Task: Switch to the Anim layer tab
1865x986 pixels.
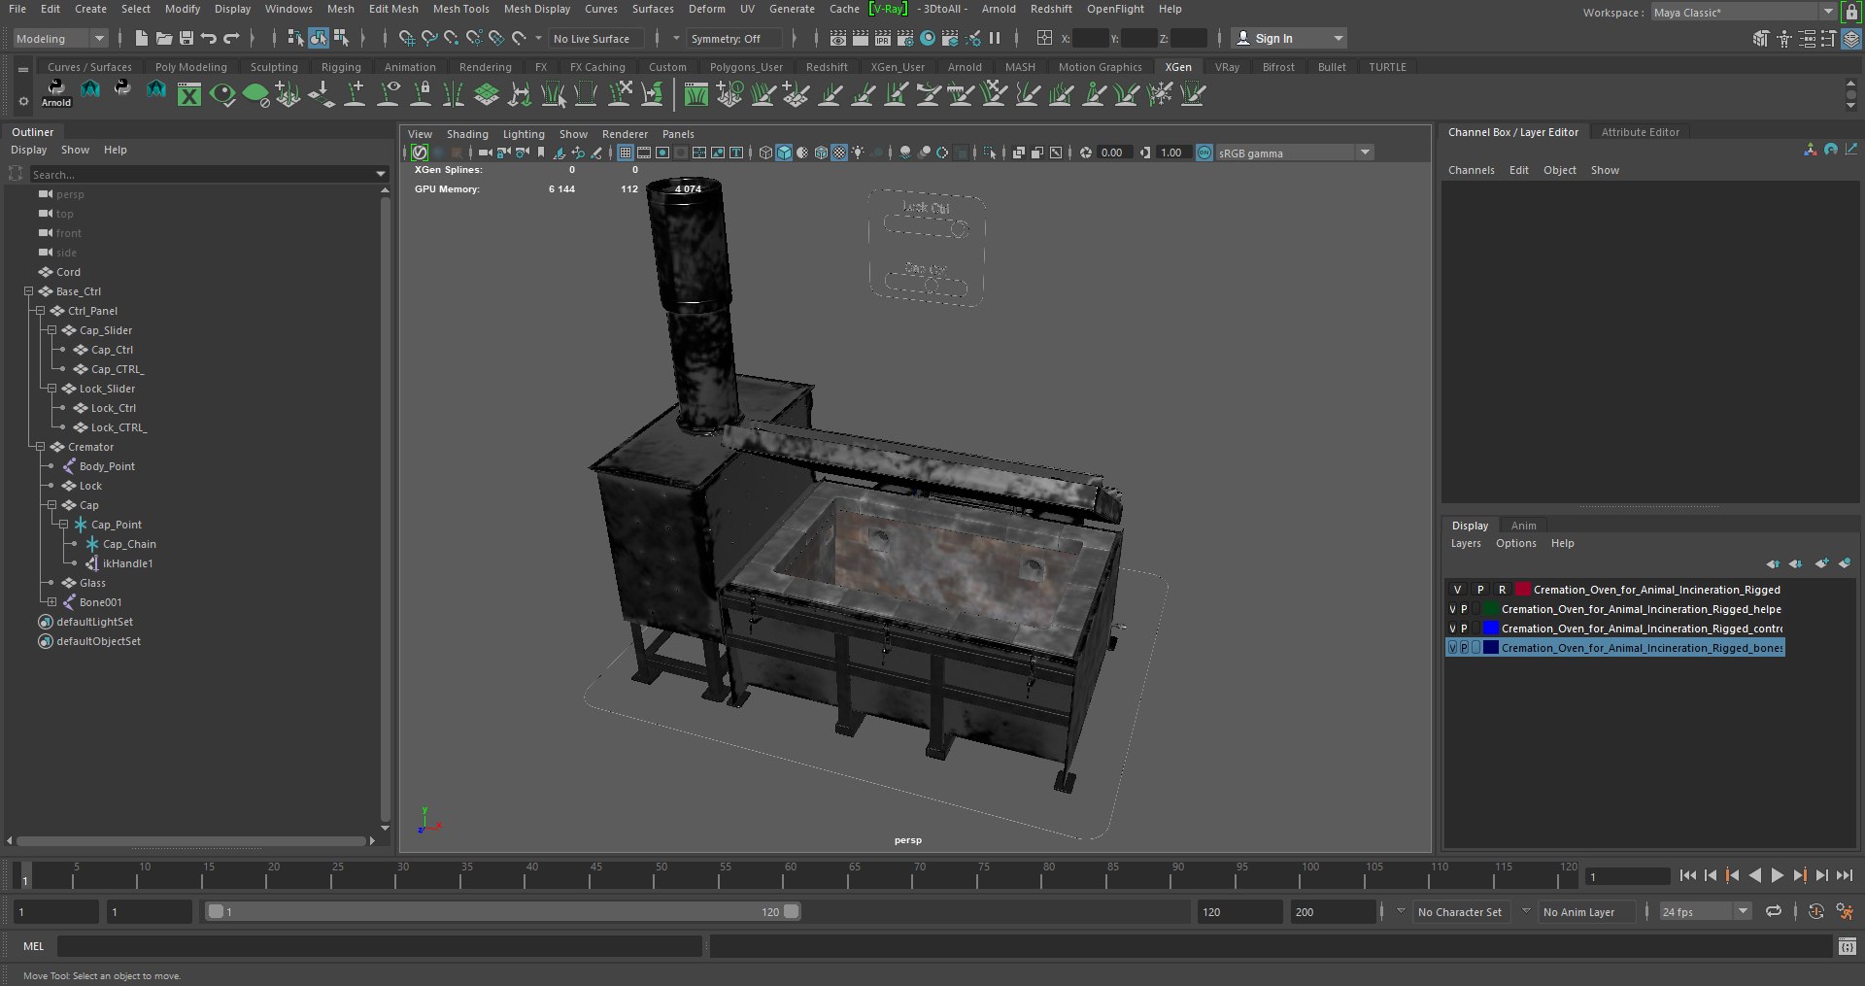Action: click(1523, 526)
